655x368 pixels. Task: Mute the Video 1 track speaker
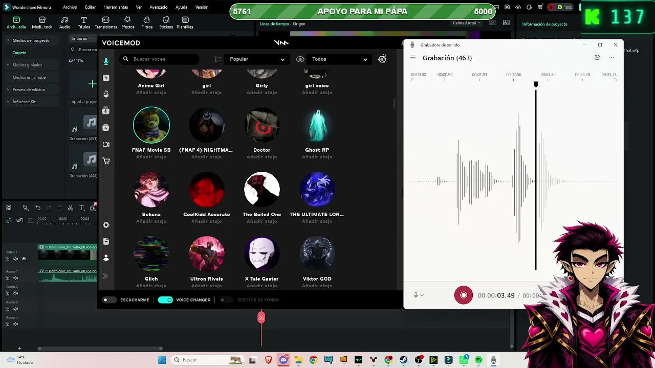[15, 259]
